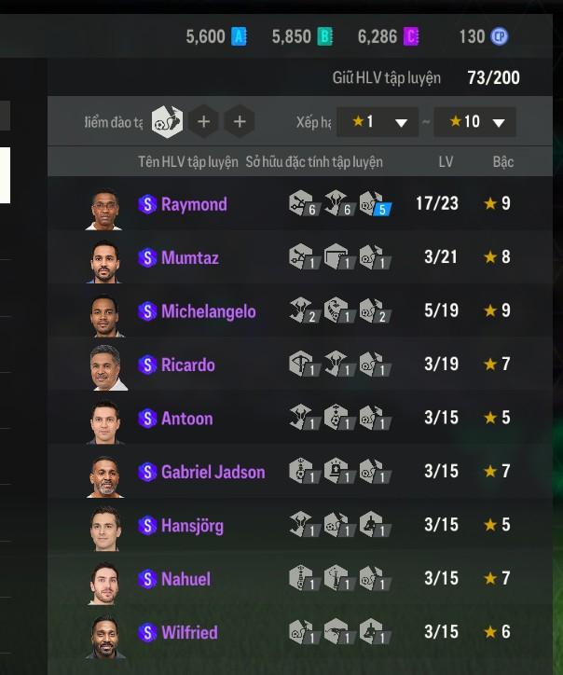Add a third trait filter slot

[240, 122]
